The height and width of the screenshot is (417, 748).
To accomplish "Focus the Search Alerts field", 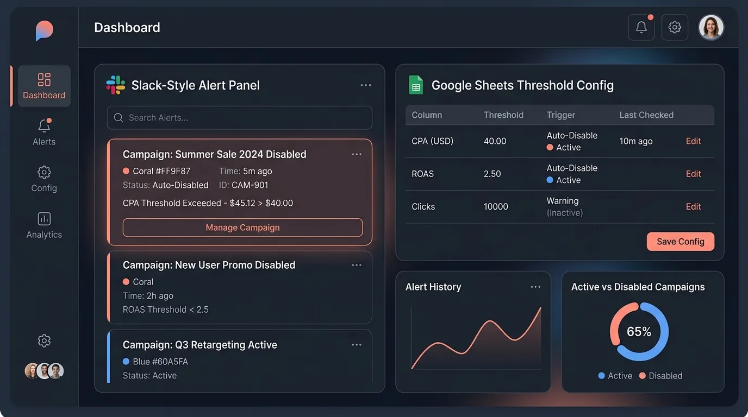I will point(240,117).
